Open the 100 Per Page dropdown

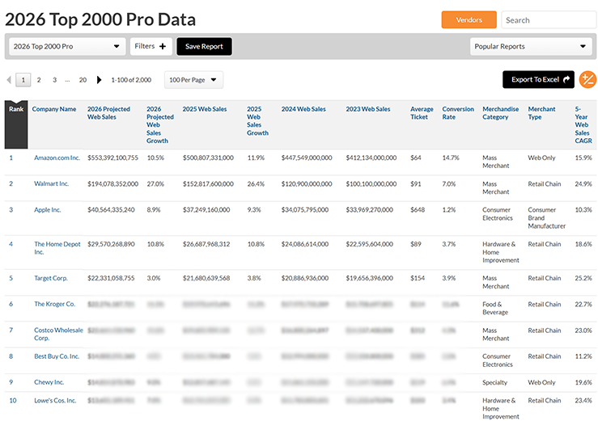[193, 80]
